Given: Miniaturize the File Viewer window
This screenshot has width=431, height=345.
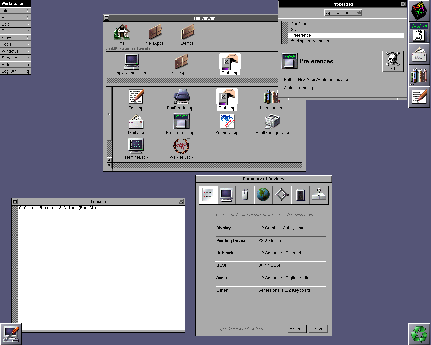Looking at the screenshot, I should 106,18.
